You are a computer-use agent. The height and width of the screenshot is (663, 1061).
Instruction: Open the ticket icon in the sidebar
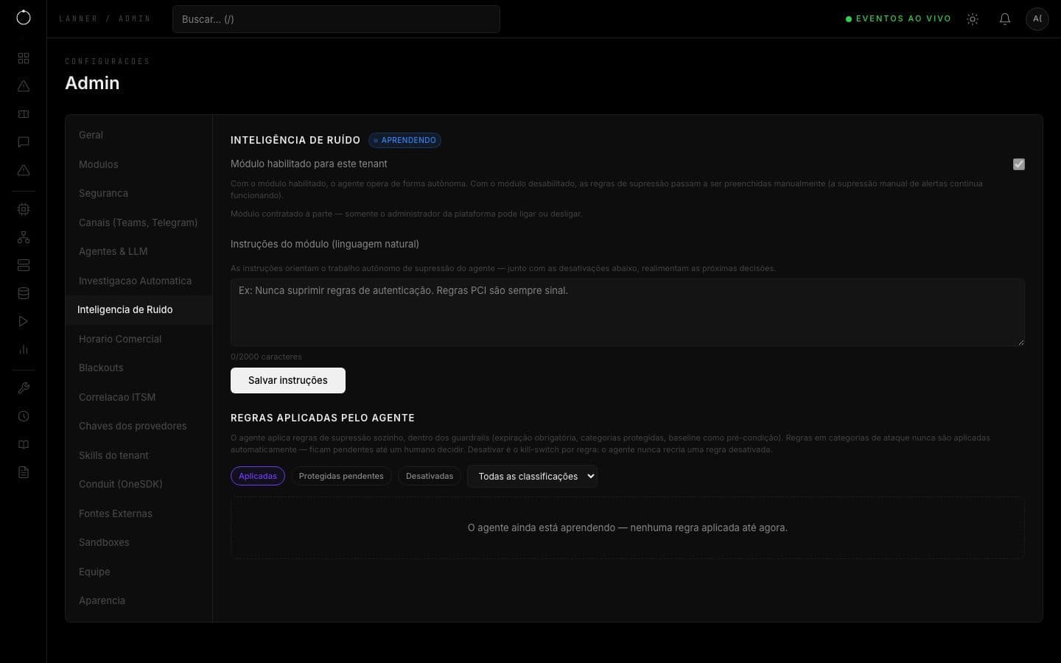pyautogui.click(x=24, y=114)
